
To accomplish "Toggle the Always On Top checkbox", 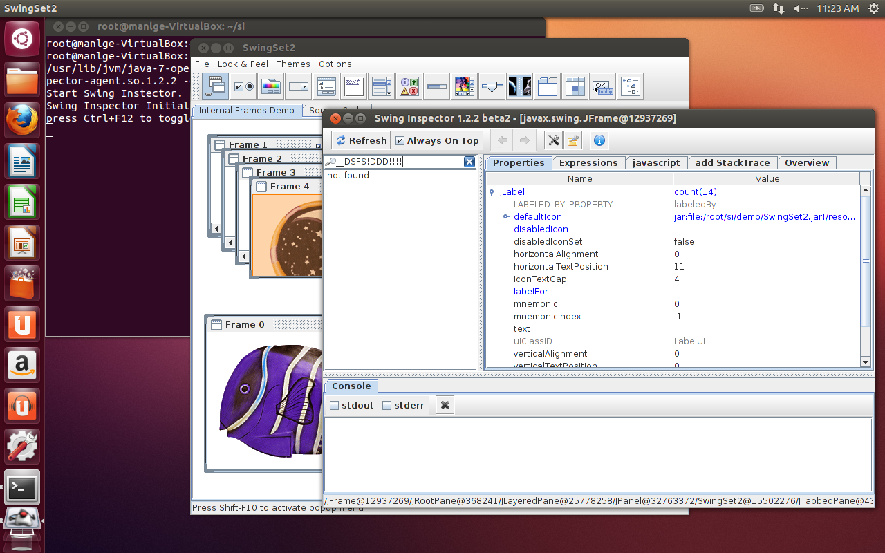I will pyautogui.click(x=400, y=141).
